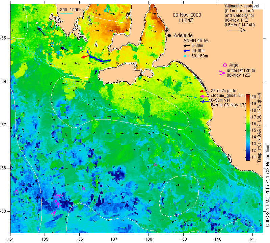270x243 pixels.
Task: Click the longitude axis label 139
Action: pyautogui.click(x=183, y=239)
